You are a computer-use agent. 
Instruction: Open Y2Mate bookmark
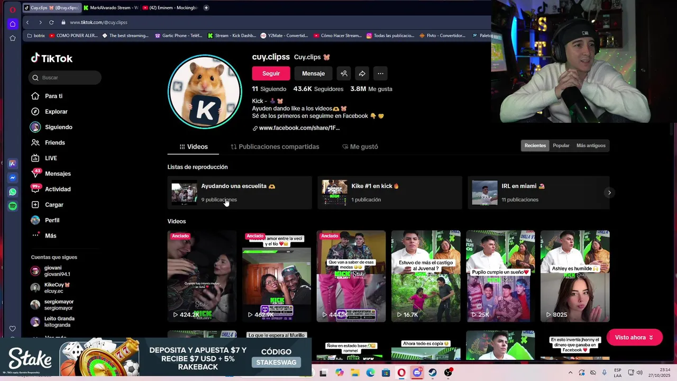[284, 36]
